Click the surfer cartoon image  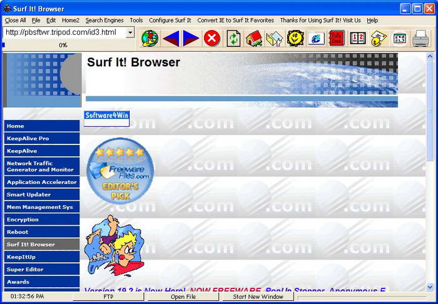[x=115, y=245]
